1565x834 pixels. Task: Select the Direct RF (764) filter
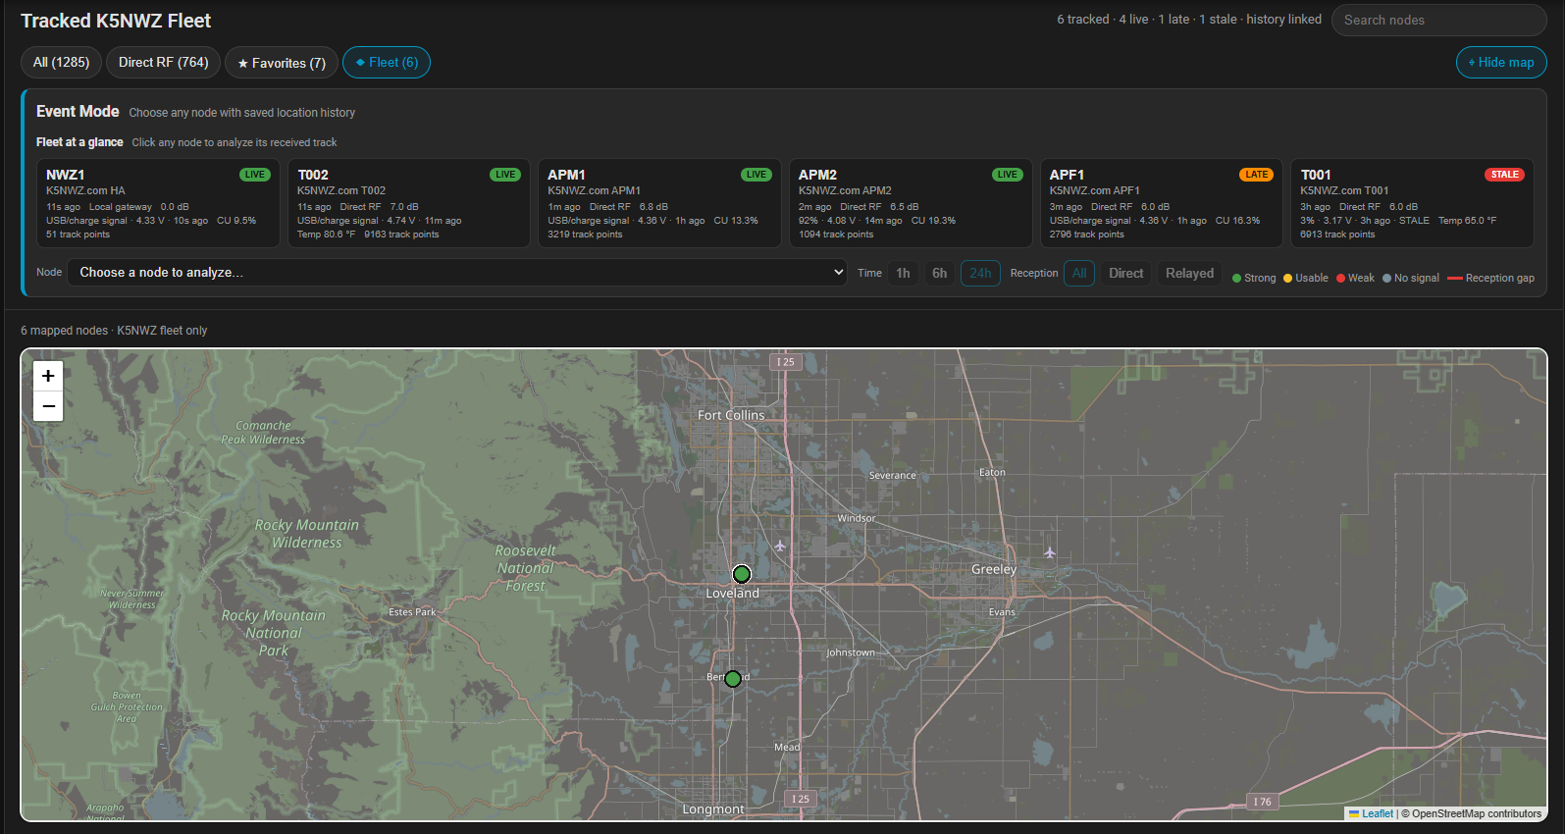click(x=163, y=62)
